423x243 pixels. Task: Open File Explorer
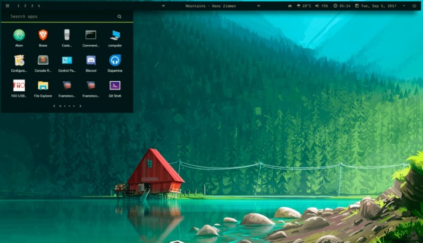(43, 85)
